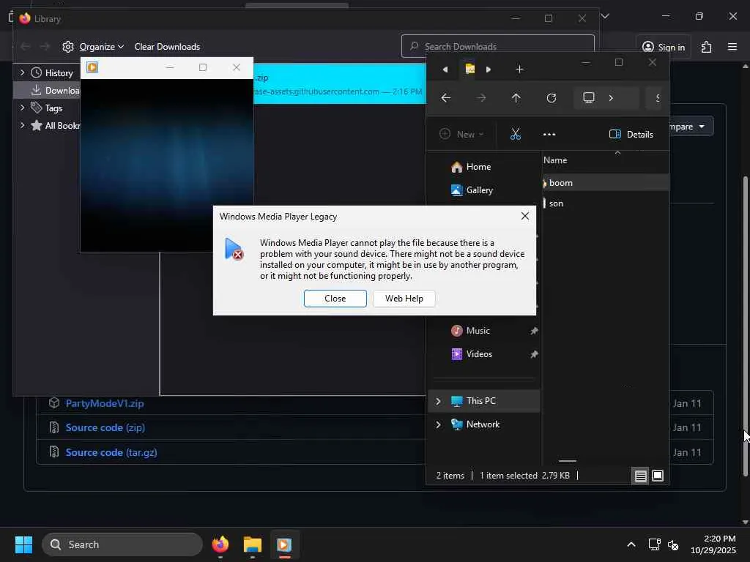The width and height of the screenshot is (750, 562).
Task: Unpin Videos using its pin icon
Action: click(534, 354)
